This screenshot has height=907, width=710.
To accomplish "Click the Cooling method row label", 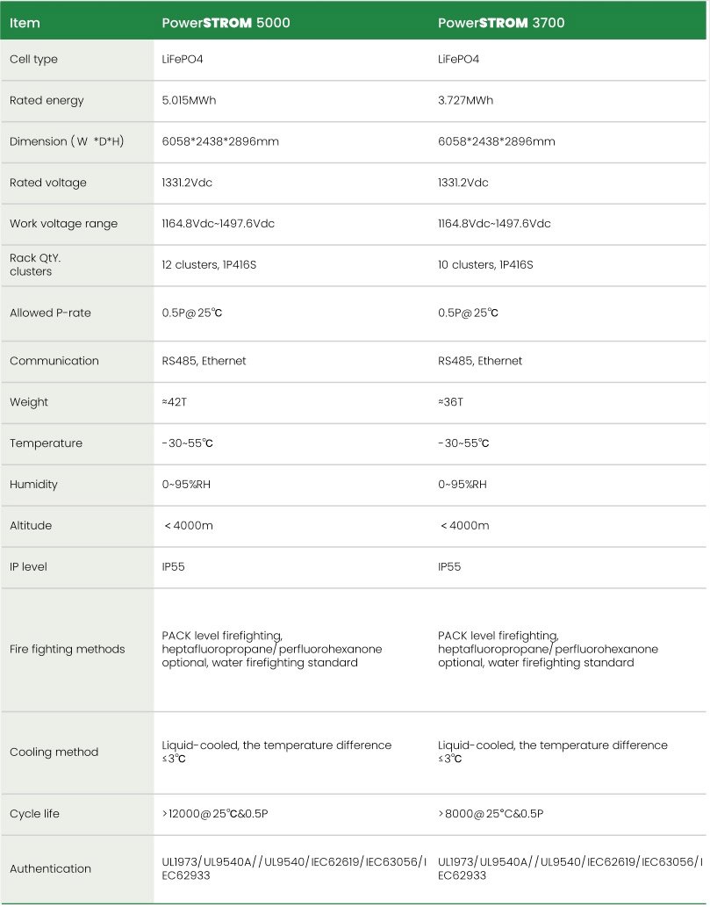I will coord(54,752).
